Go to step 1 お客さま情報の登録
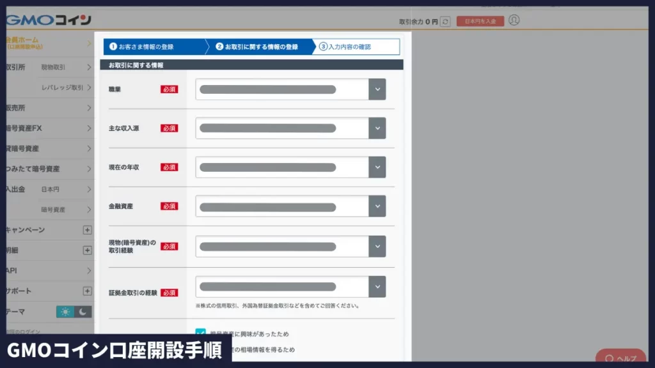Image resolution: width=655 pixels, height=368 pixels. pos(155,47)
